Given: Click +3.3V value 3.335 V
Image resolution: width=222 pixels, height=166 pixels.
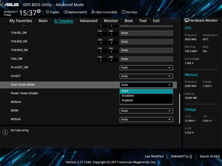Looking at the screenshot, I should coord(189,133).
